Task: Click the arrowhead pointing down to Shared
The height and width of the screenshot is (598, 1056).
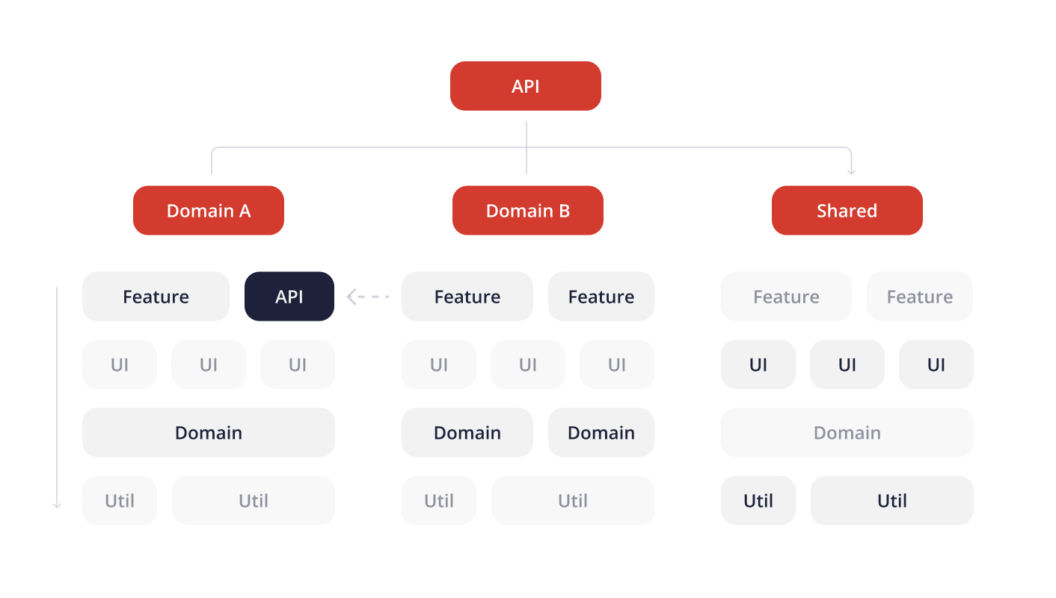Action: coord(851,170)
